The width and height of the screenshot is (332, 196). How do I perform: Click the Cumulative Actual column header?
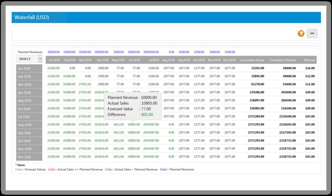pos(252,60)
